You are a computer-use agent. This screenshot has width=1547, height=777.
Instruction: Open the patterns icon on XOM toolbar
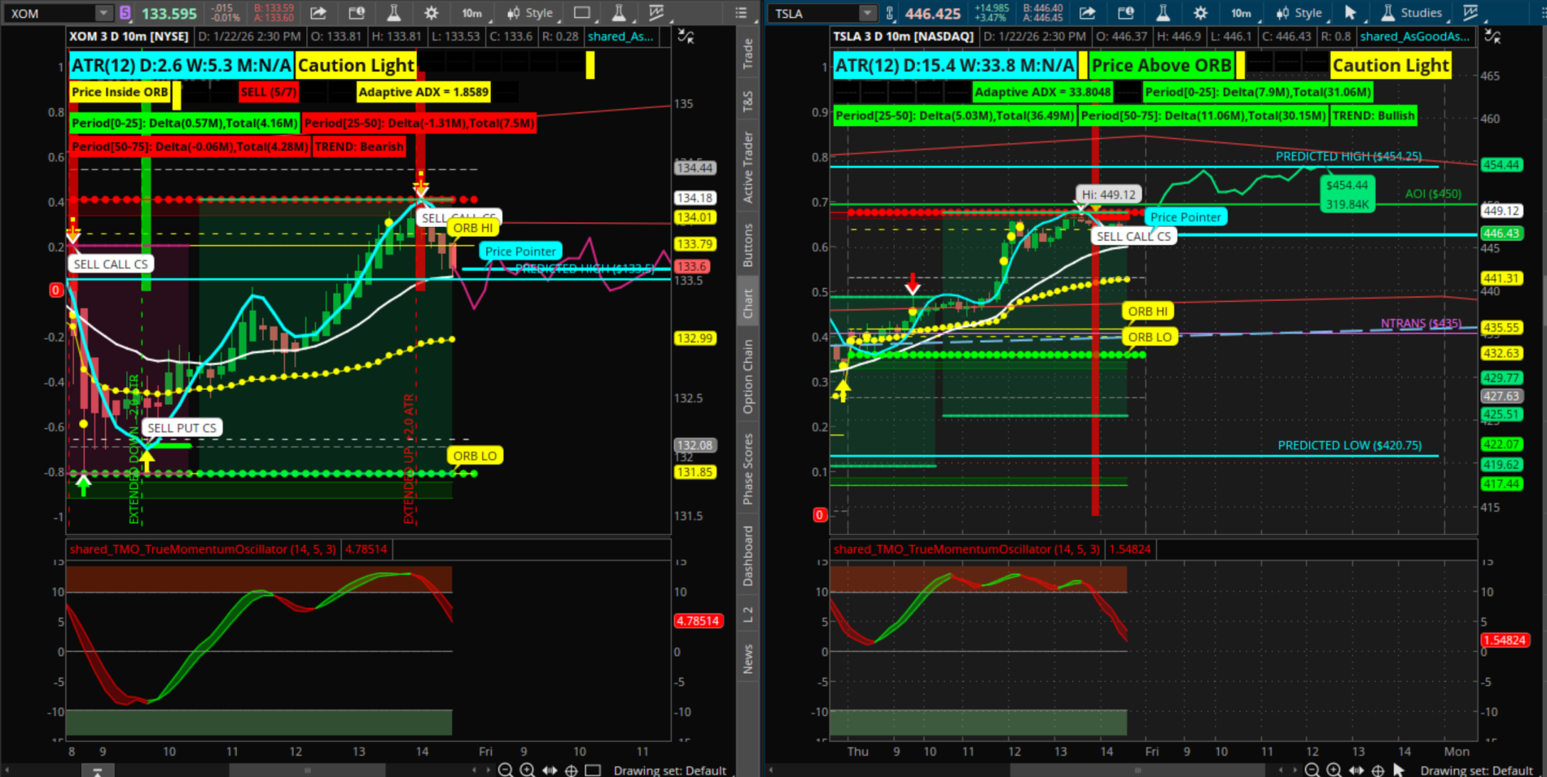point(656,13)
